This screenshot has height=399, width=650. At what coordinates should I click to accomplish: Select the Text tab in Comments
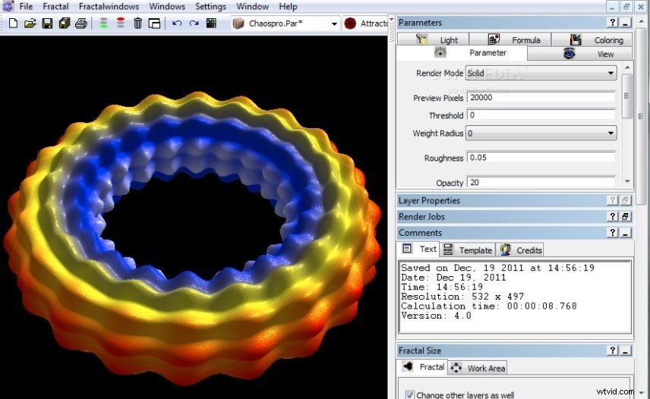click(420, 249)
